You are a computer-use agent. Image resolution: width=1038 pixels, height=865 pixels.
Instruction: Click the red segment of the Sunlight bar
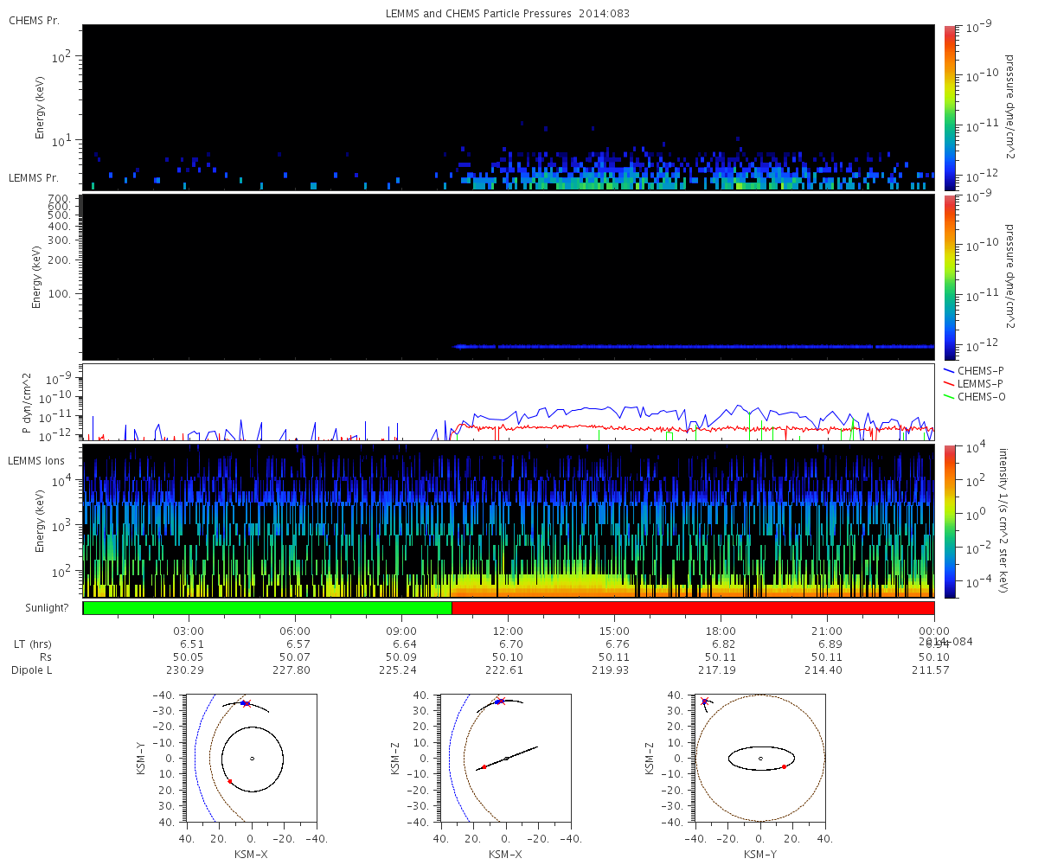coord(692,608)
